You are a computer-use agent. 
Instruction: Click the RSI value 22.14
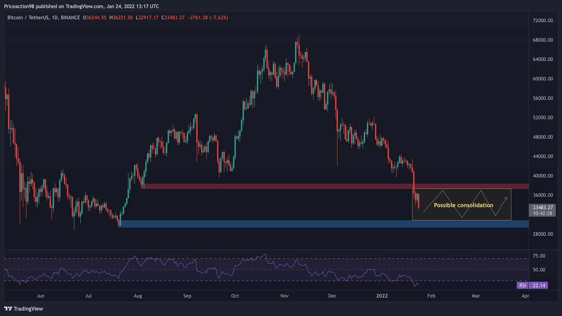[539, 285]
